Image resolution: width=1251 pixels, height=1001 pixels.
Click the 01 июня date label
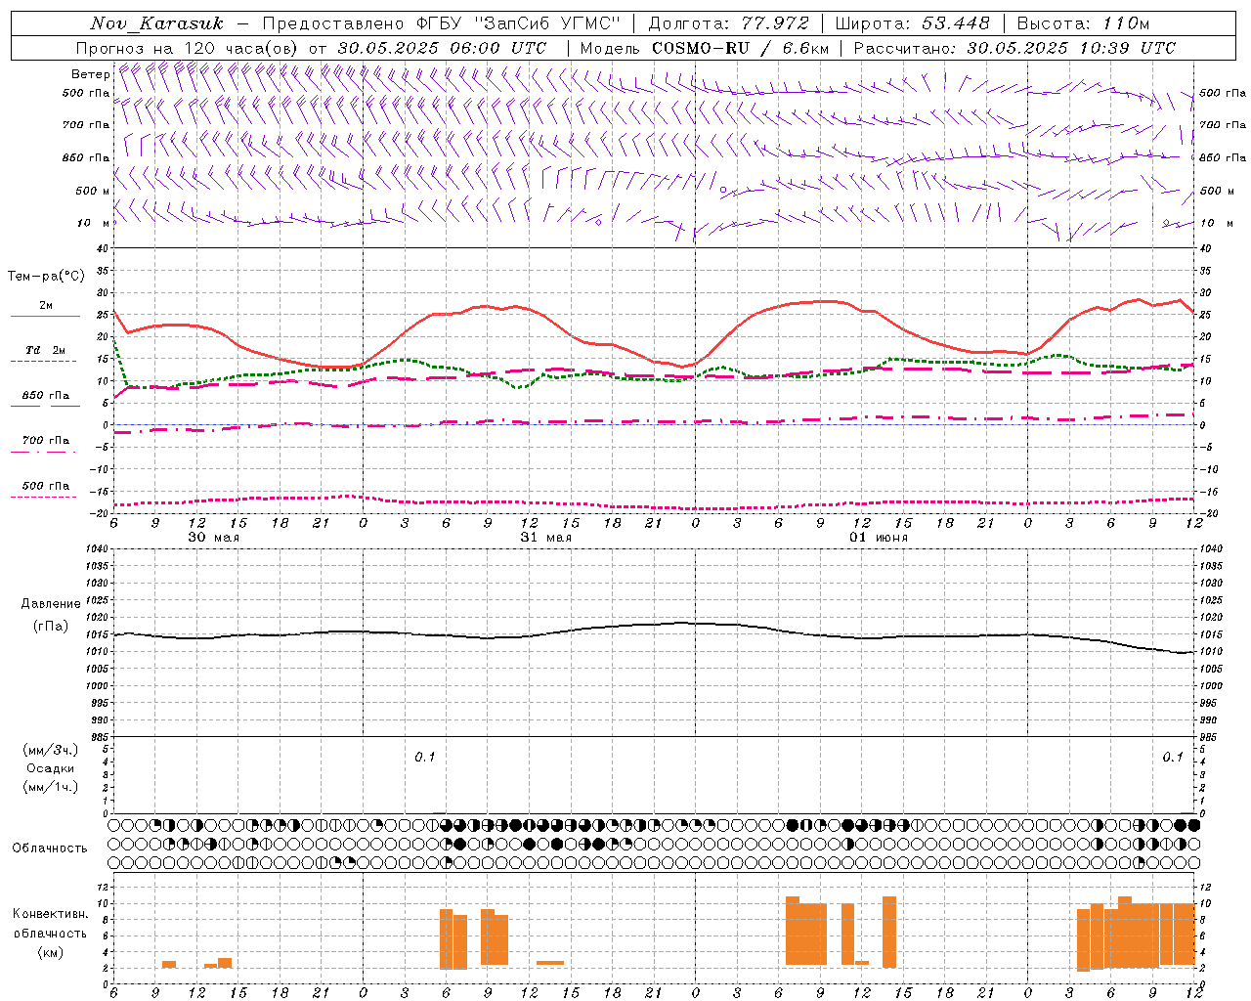click(878, 538)
